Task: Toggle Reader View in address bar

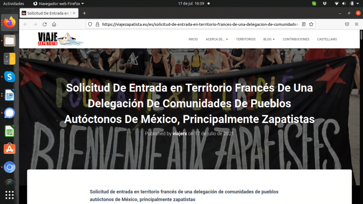Action: click(x=304, y=24)
